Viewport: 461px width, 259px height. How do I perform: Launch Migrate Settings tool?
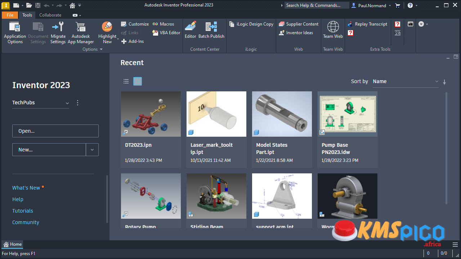point(58,33)
